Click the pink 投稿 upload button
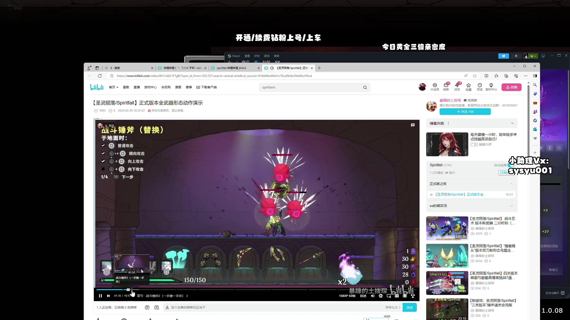This screenshot has width=570, height=320. click(512, 87)
